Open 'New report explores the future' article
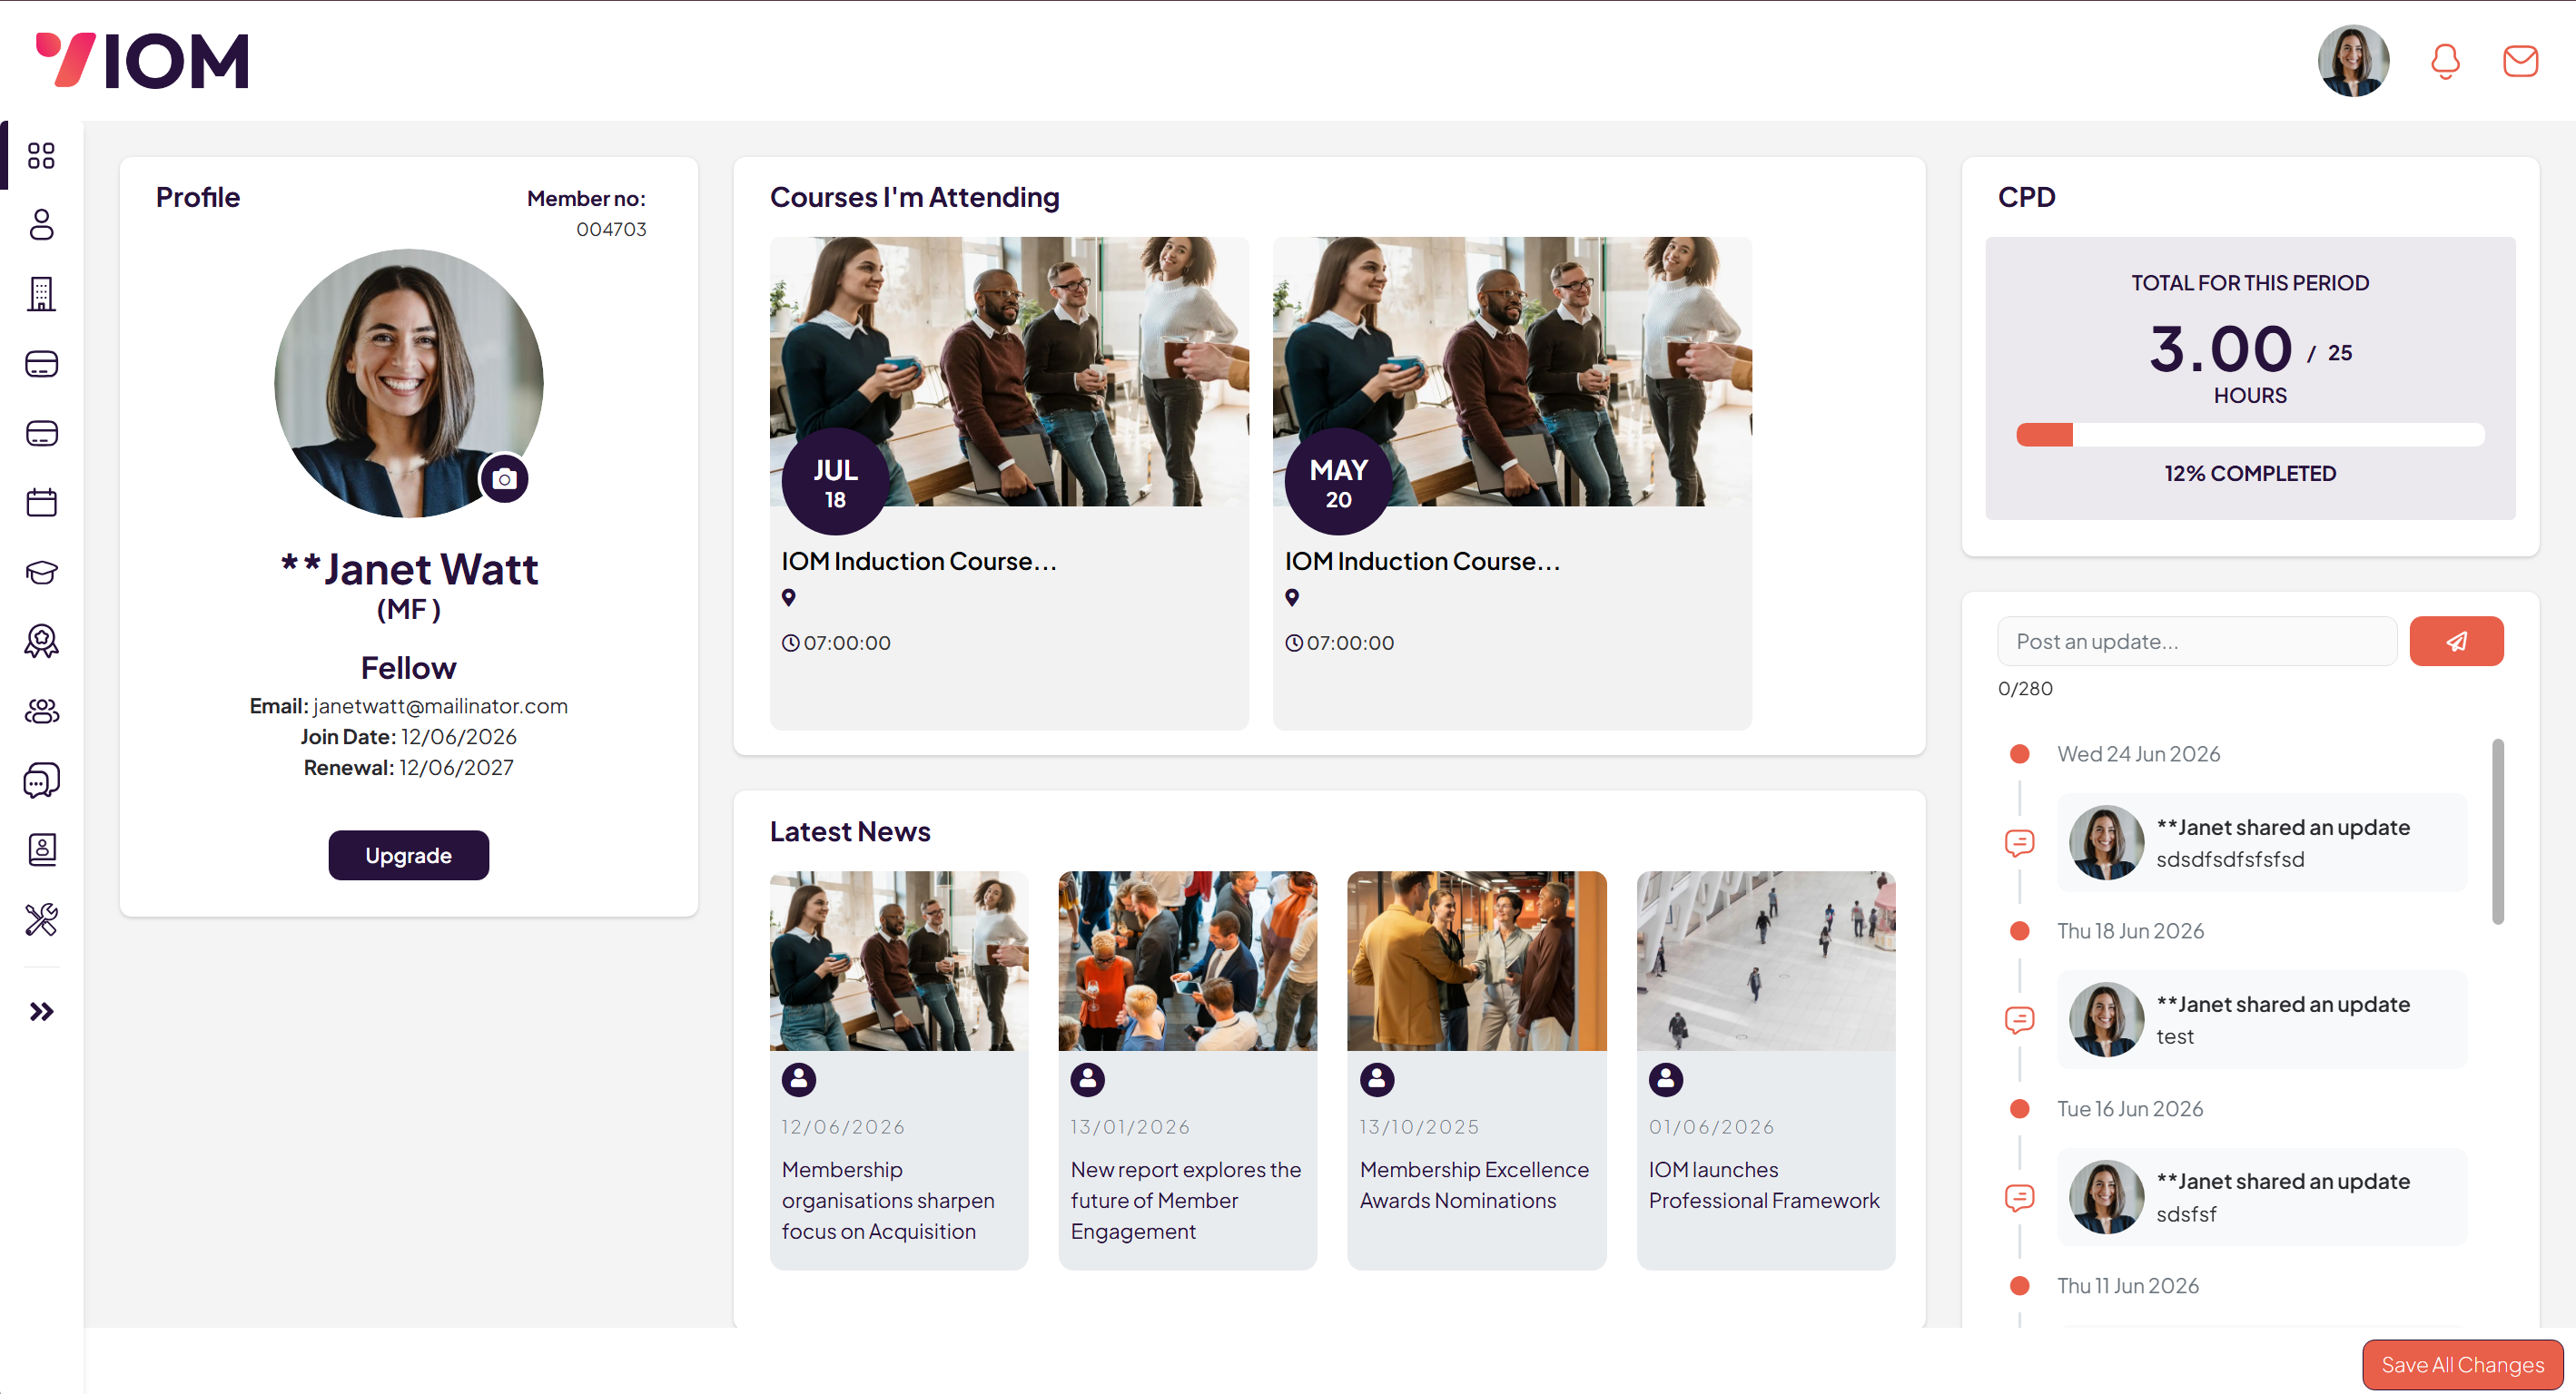Image resolution: width=2576 pixels, height=1394 pixels. pos(1185,1200)
